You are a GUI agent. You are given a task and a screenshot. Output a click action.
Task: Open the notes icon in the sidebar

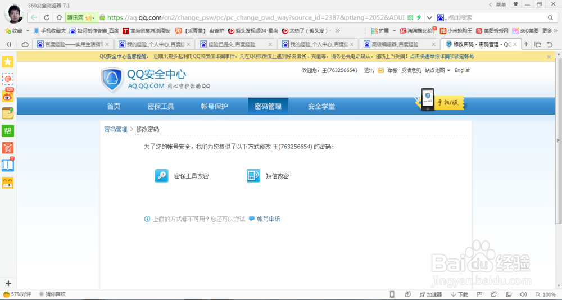[x=8, y=113]
